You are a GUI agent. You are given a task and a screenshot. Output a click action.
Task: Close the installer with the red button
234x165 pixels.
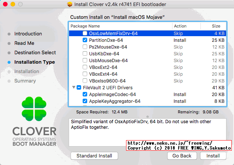5,4
